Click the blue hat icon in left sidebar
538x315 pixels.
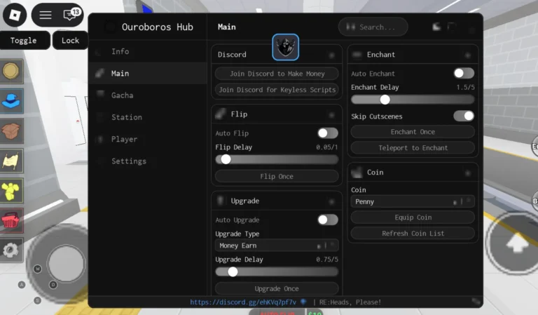click(12, 101)
